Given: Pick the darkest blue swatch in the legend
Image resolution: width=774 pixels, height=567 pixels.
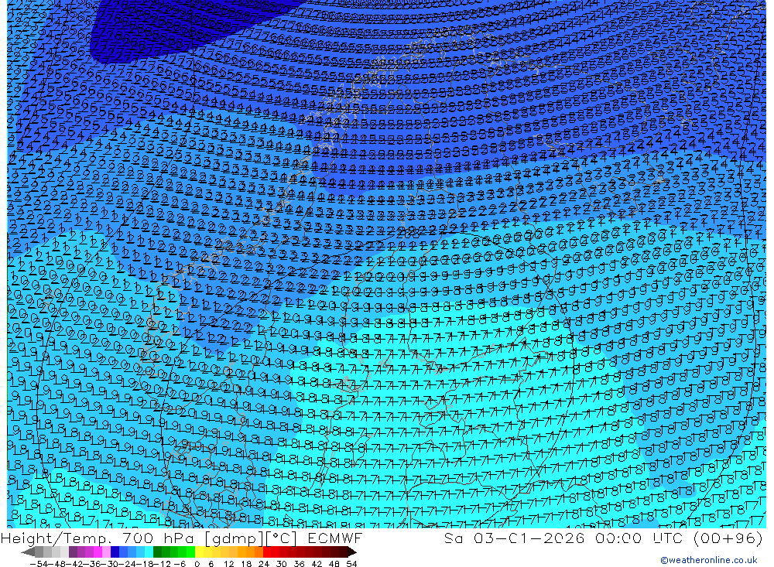Looking at the screenshot, I should pyautogui.click(x=115, y=552).
